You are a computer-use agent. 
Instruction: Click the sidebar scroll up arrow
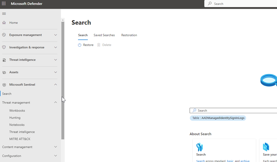point(63,20)
